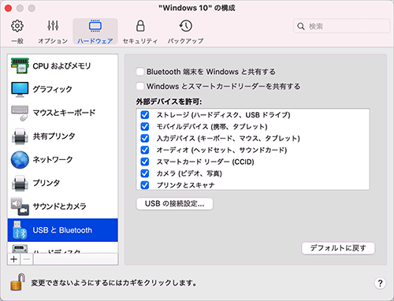The width and height of the screenshot is (394, 301).
Task: Enable Bluetooth 端末を Windows と共有する checkbox
Action: 140,72
